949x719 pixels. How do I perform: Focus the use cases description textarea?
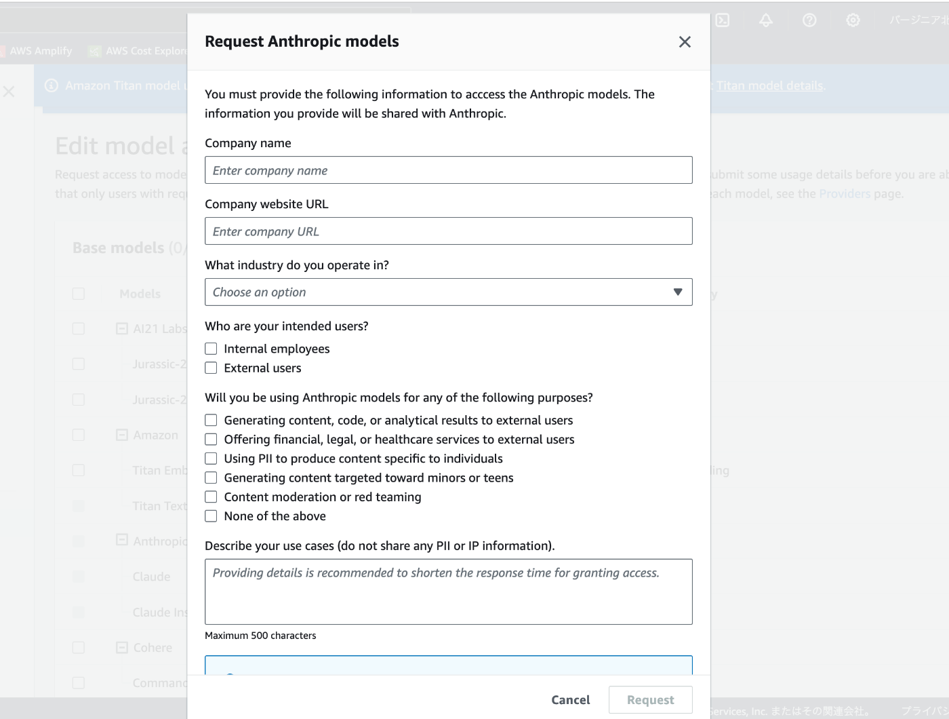pyautogui.click(x=449, y=591)
